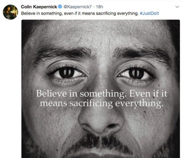The image size is (183, 158).
Task: Visit the @Kaepernick7 handle link
Action: pyautogui.click(x=77, y=7)
